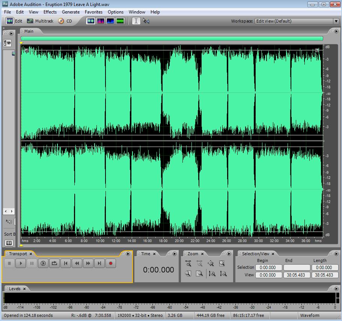
Task: Click the Zoom In Vertically icon
Action: (212, 274)
